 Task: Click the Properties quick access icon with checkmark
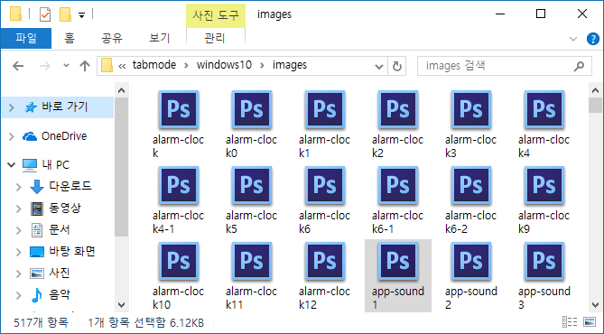tap(45, 14)
